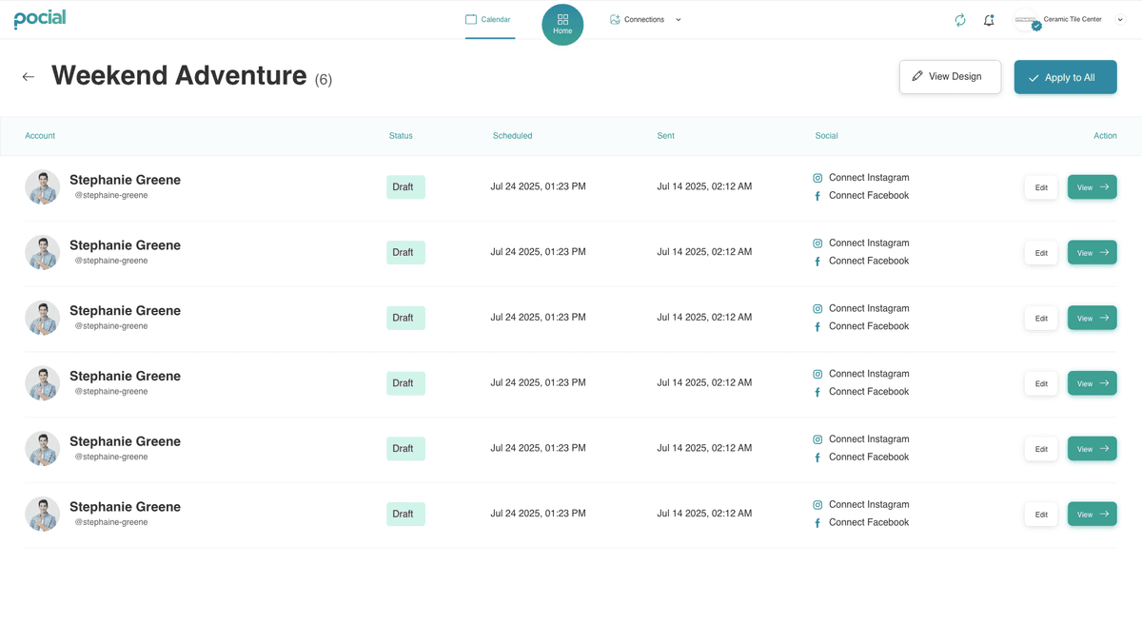Screen dimensions: 1142x642
Task: Click the last row's Stephanie Greene name
Action: [x=125, y=507]
